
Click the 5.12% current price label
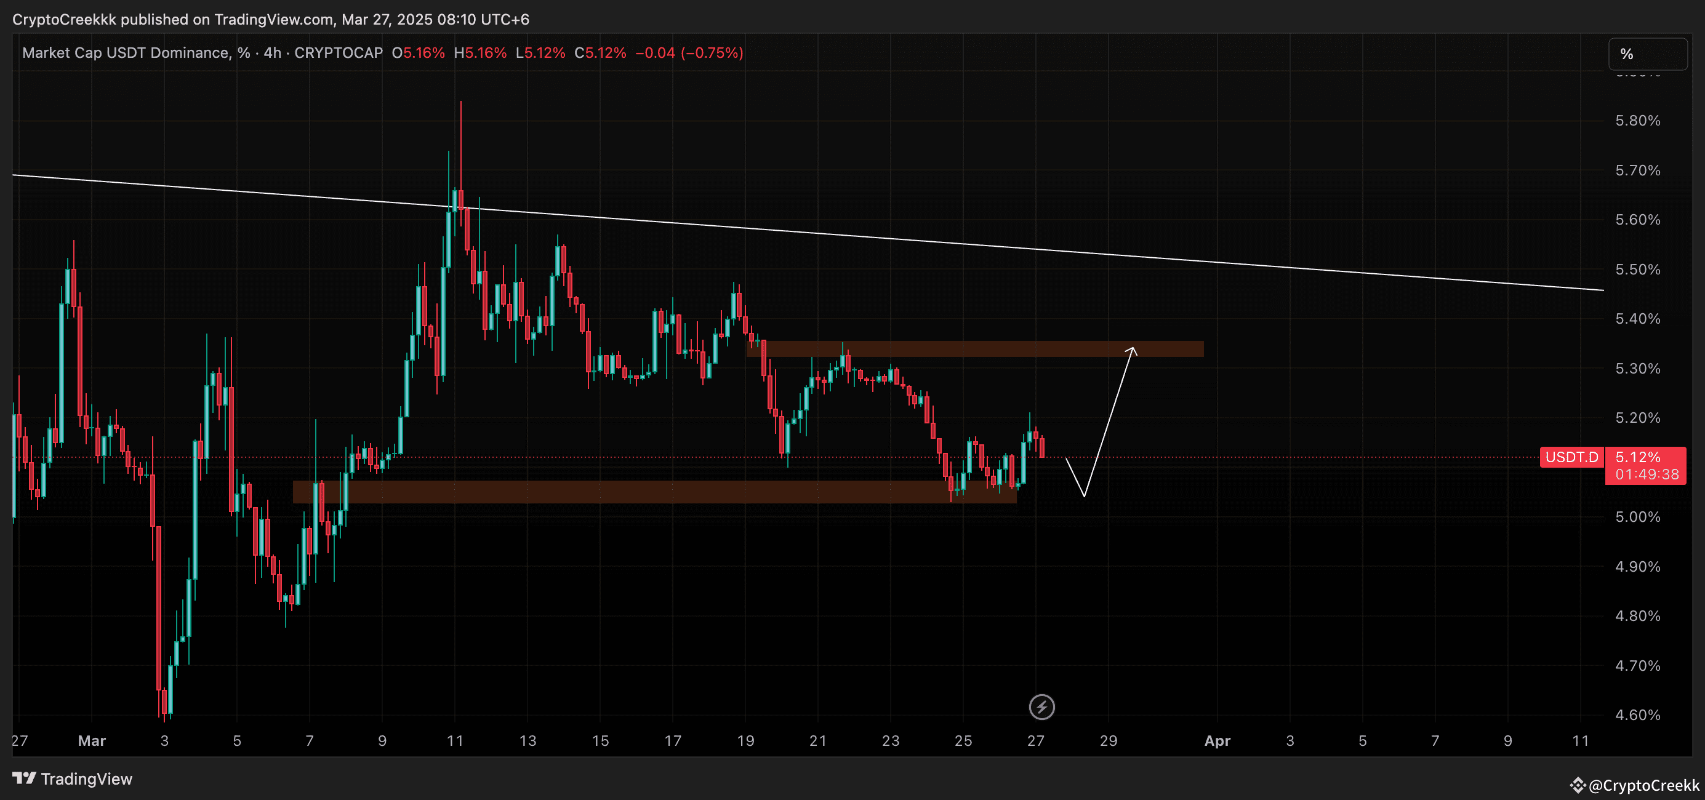[x=1637, y=457]
